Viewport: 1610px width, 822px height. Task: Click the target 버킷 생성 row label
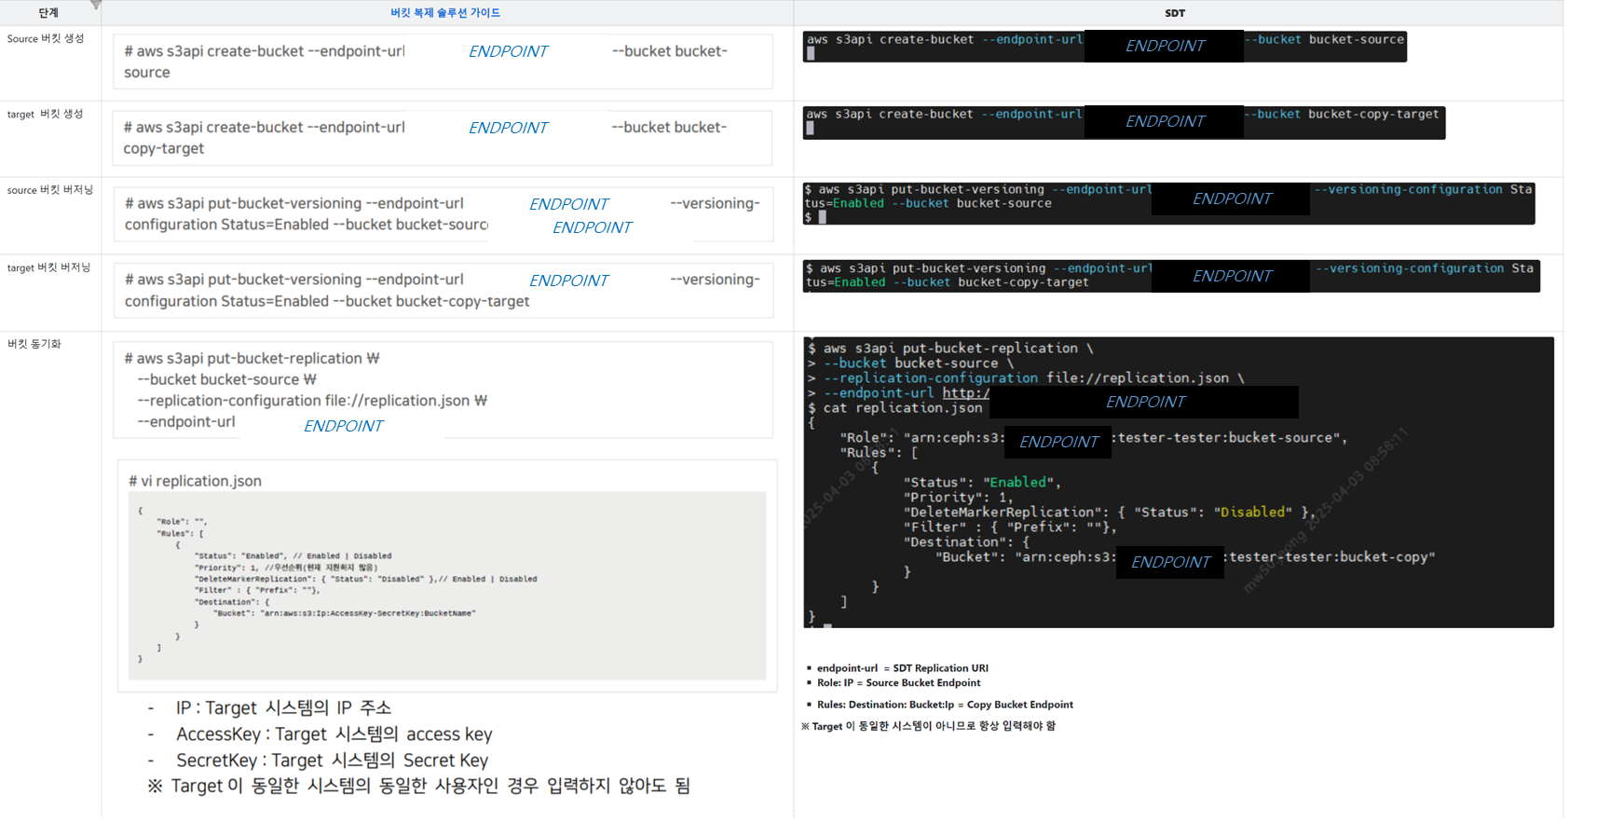[46, 115]
